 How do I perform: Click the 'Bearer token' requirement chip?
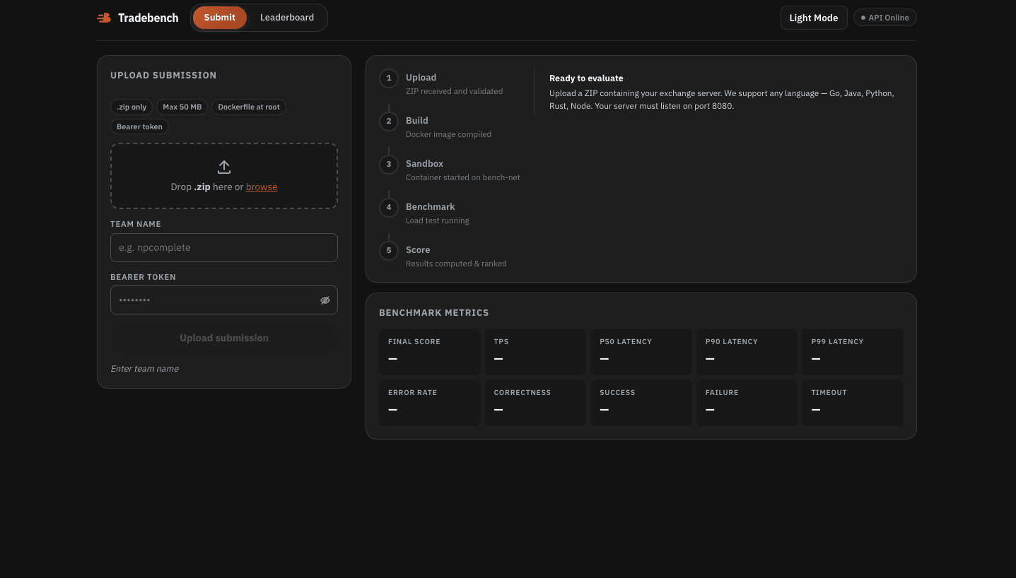pos(139,127)
